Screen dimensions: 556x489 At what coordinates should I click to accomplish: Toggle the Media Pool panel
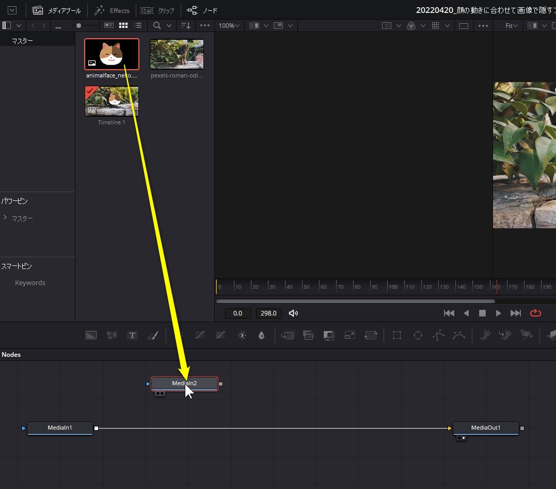pyautogui.click(x=56, y=10)
